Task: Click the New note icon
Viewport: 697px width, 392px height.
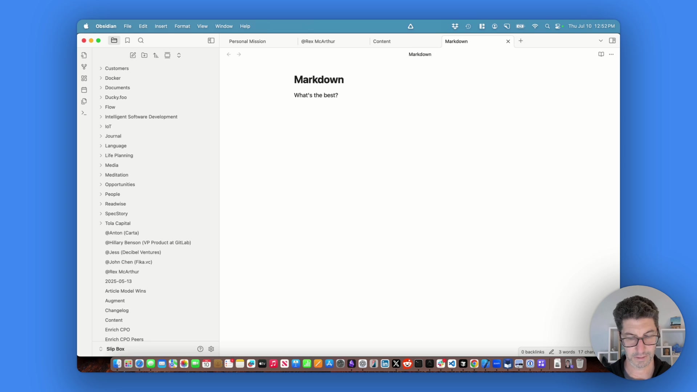Action: coord(133,55)
